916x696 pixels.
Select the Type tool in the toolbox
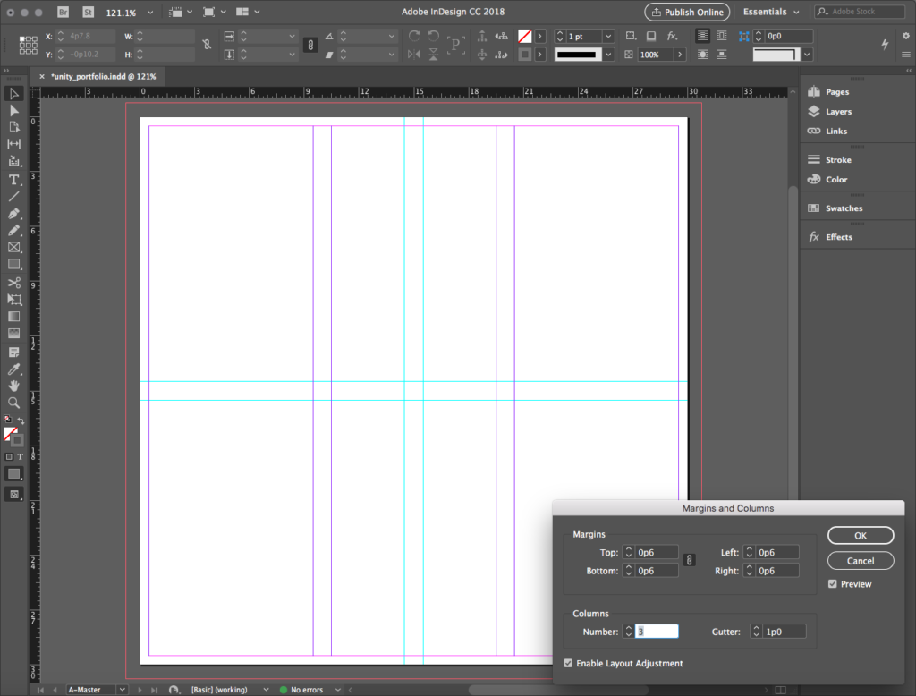click(x=14, y=180)
